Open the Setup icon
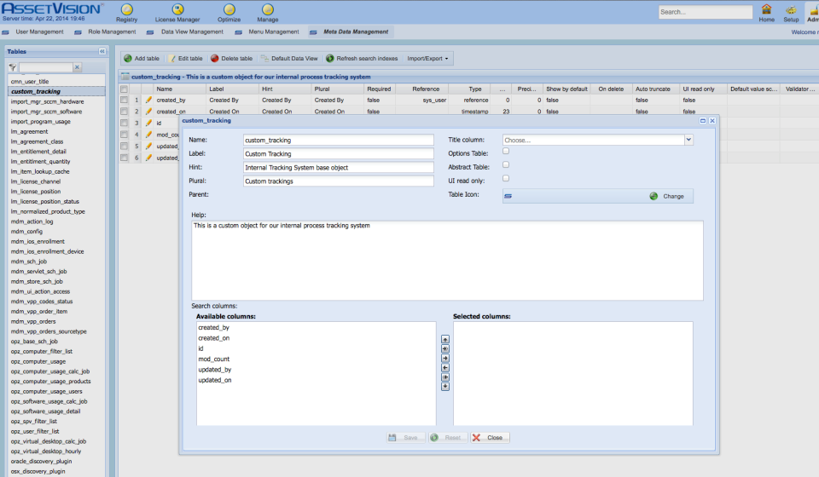 pos(792,9)
